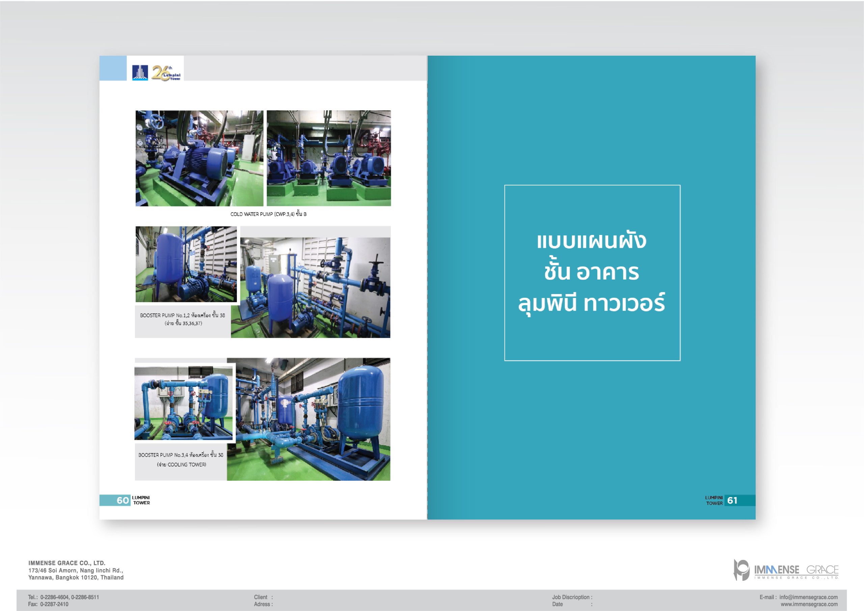
Task: Click the Immense Grace company logo
Action: [x=786, y=570]
